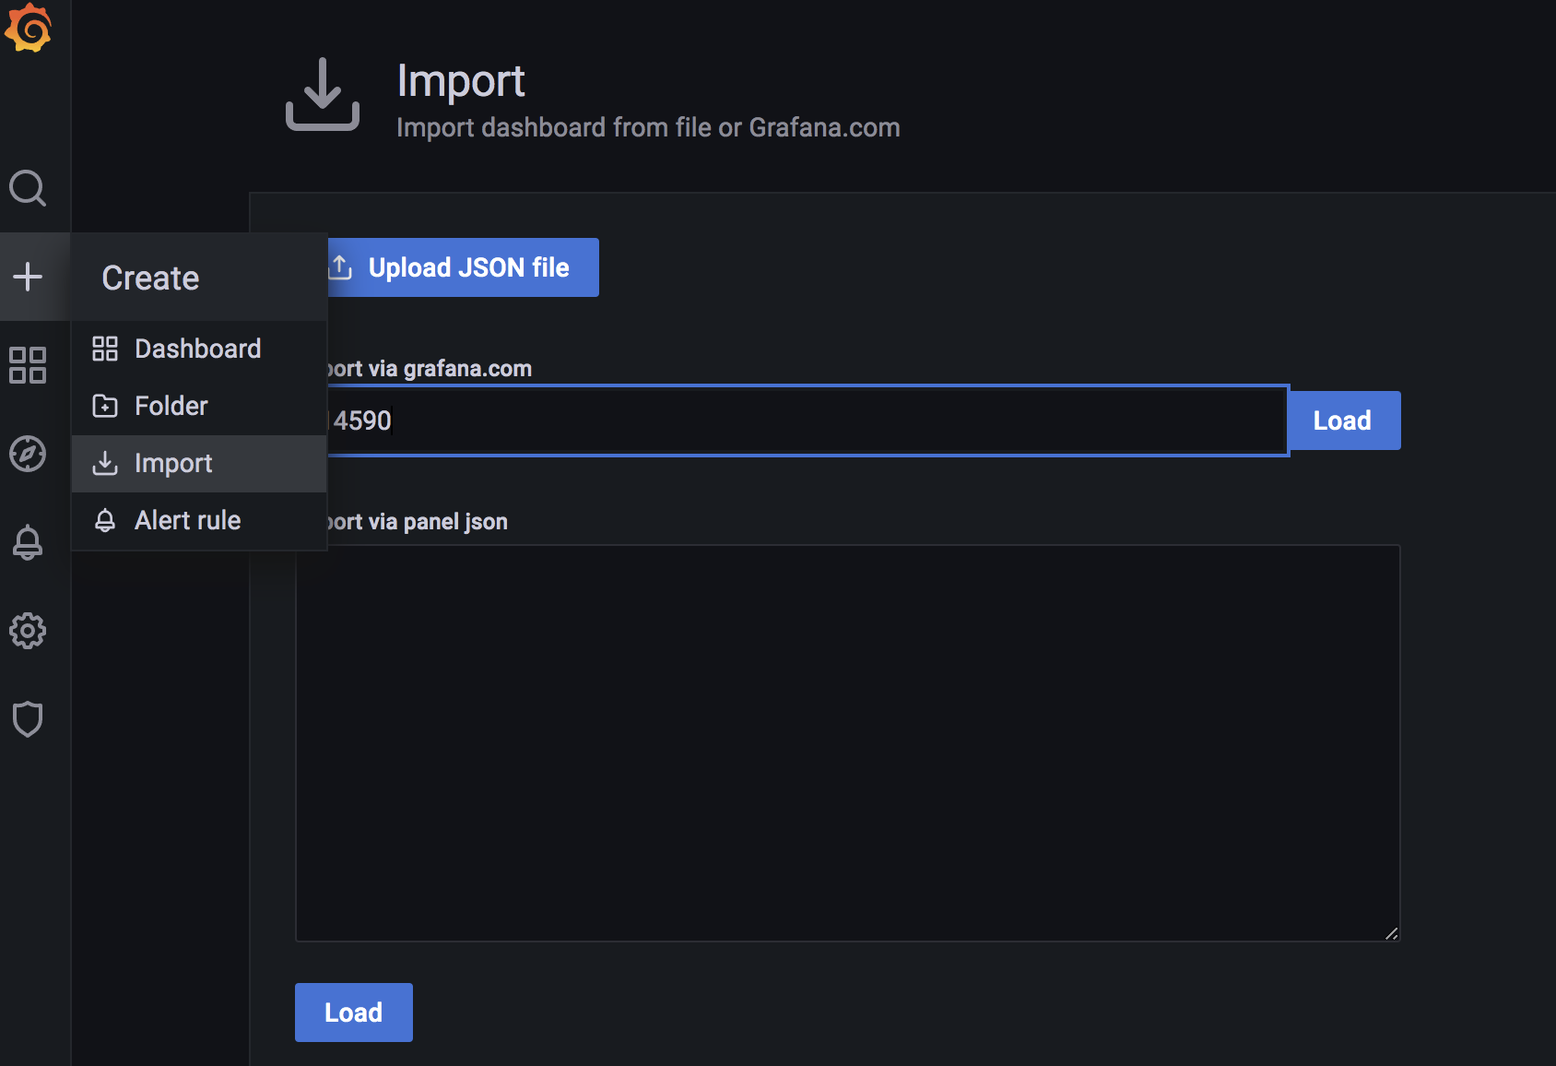This screenshot has height=1066, width=1556.
Task: Click the Import page title text
Action: [461, 81]
